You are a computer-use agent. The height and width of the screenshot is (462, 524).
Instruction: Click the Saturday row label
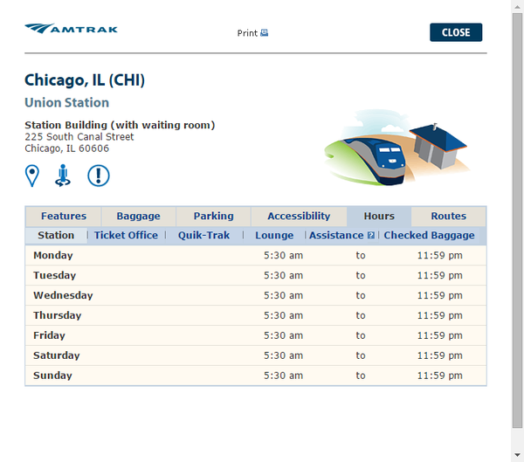[57, 355]
